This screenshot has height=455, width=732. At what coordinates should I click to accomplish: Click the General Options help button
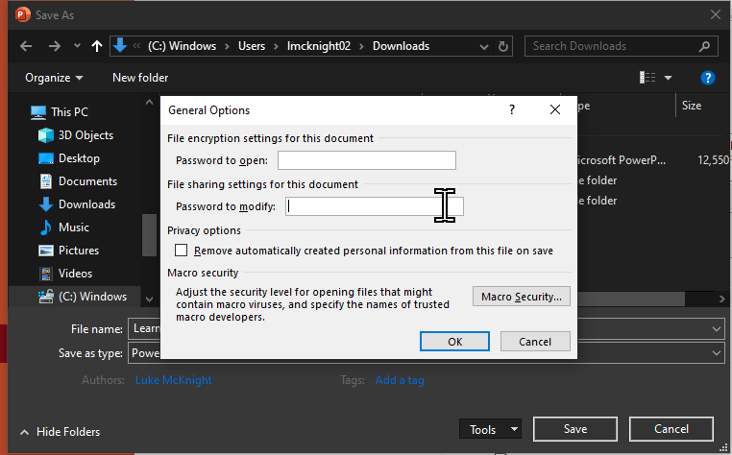pos(511,110)
